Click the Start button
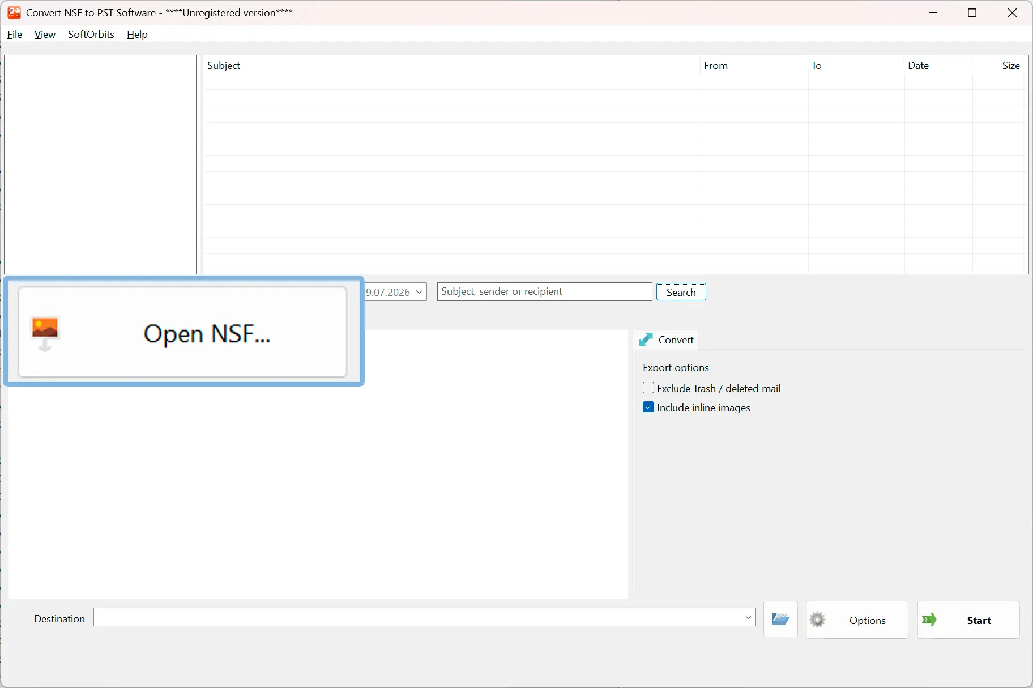The image size is (1033, 688). click(968, 620)
